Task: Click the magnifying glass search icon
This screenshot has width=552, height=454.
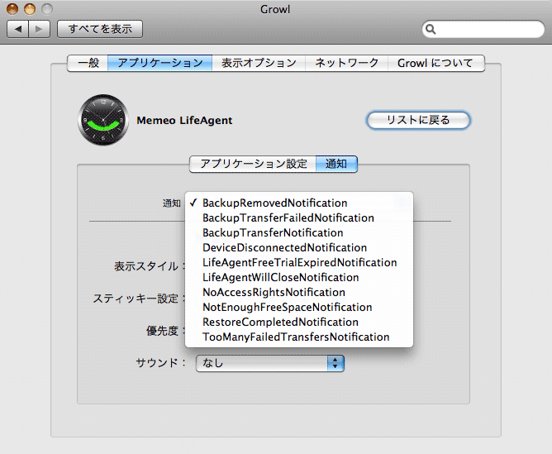Action: (431, 29)
